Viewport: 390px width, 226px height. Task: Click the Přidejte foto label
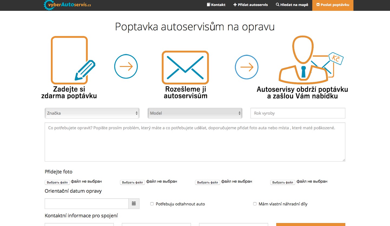point(58,172)
